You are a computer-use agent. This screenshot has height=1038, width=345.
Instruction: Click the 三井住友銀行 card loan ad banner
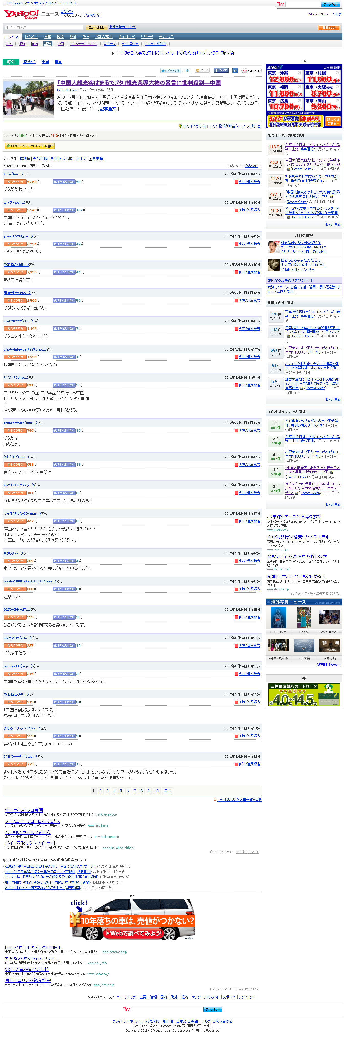click(x=304, y=695)
